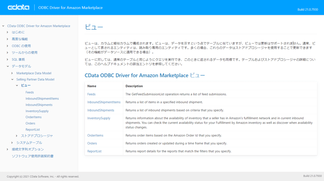Screen dimensions: 324x181
Task: Open InboundShipmentItems in the sidebar tree
Action: click(42, 99)
